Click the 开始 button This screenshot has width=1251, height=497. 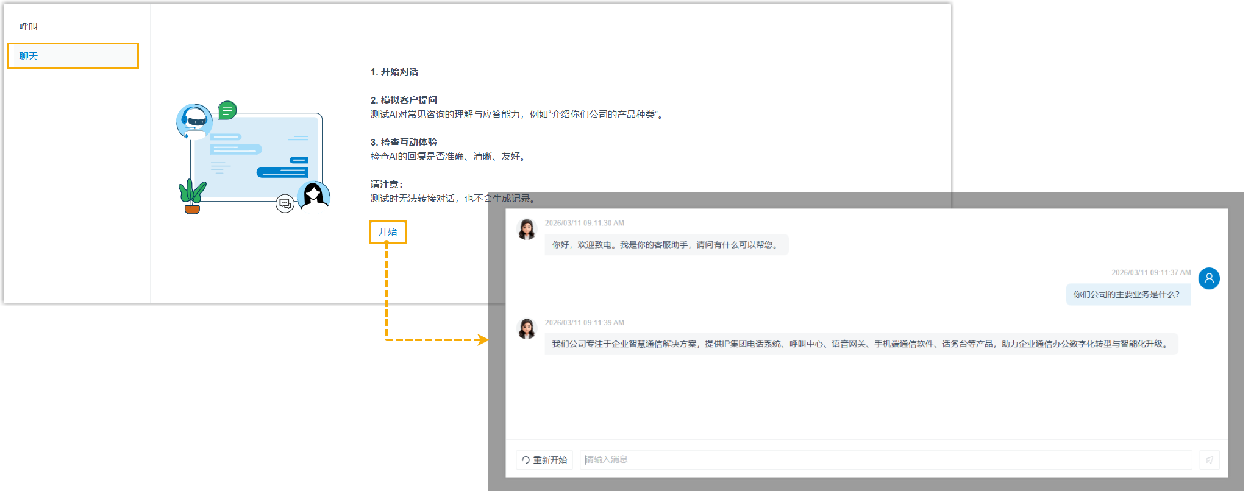pos(388,232)
